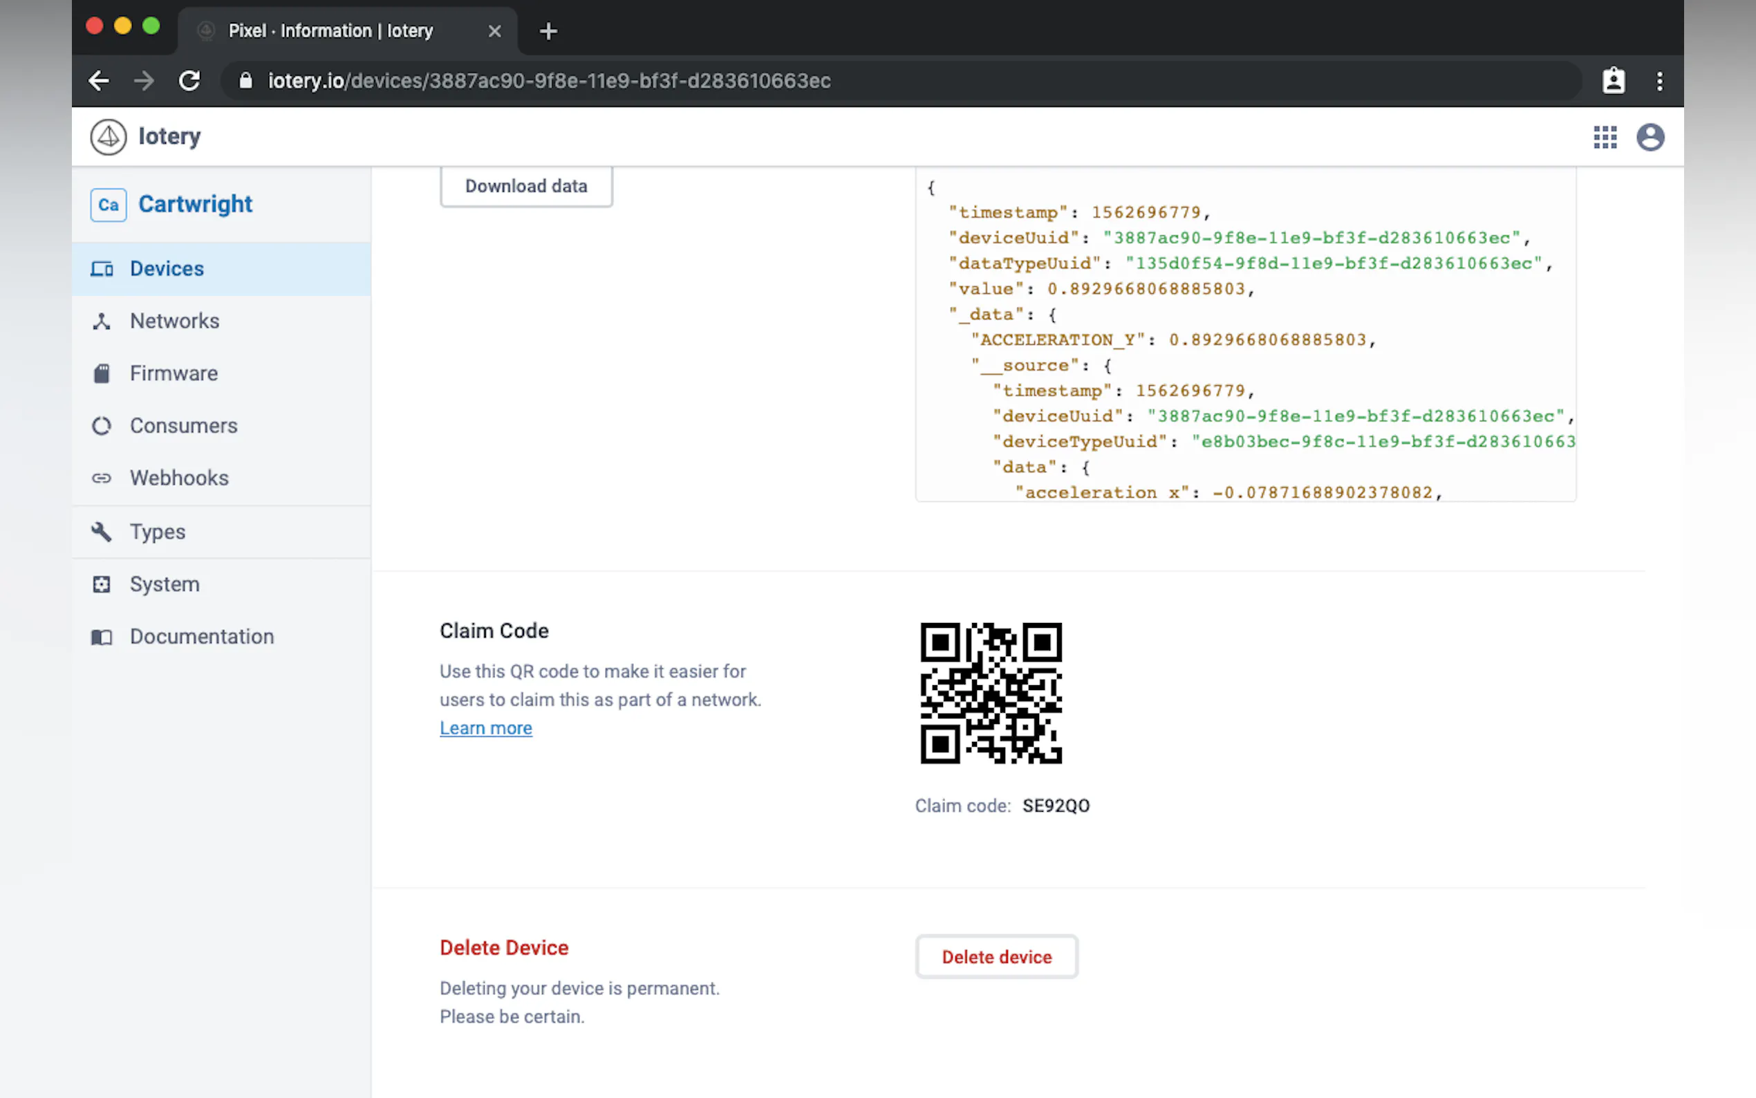1756x1098 pixels.
Task: Click the Iotery brand name
Action: [170, 136]
